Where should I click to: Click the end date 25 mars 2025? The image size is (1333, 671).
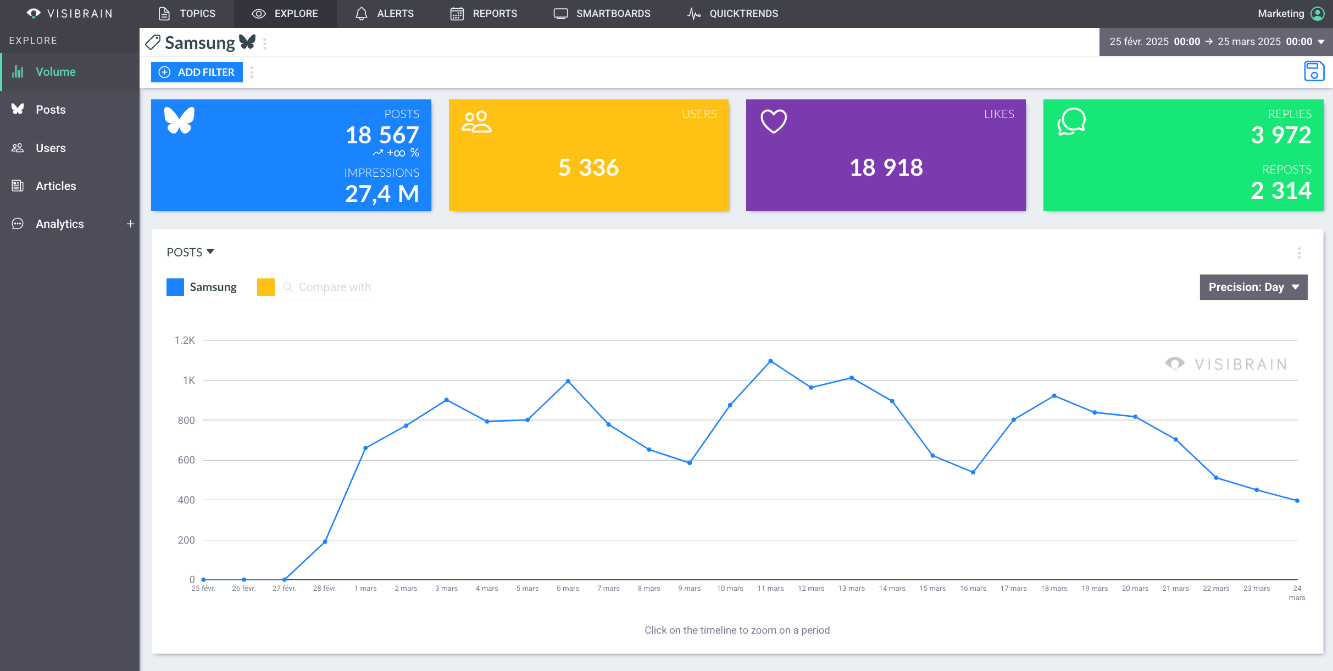(1249, 42)
